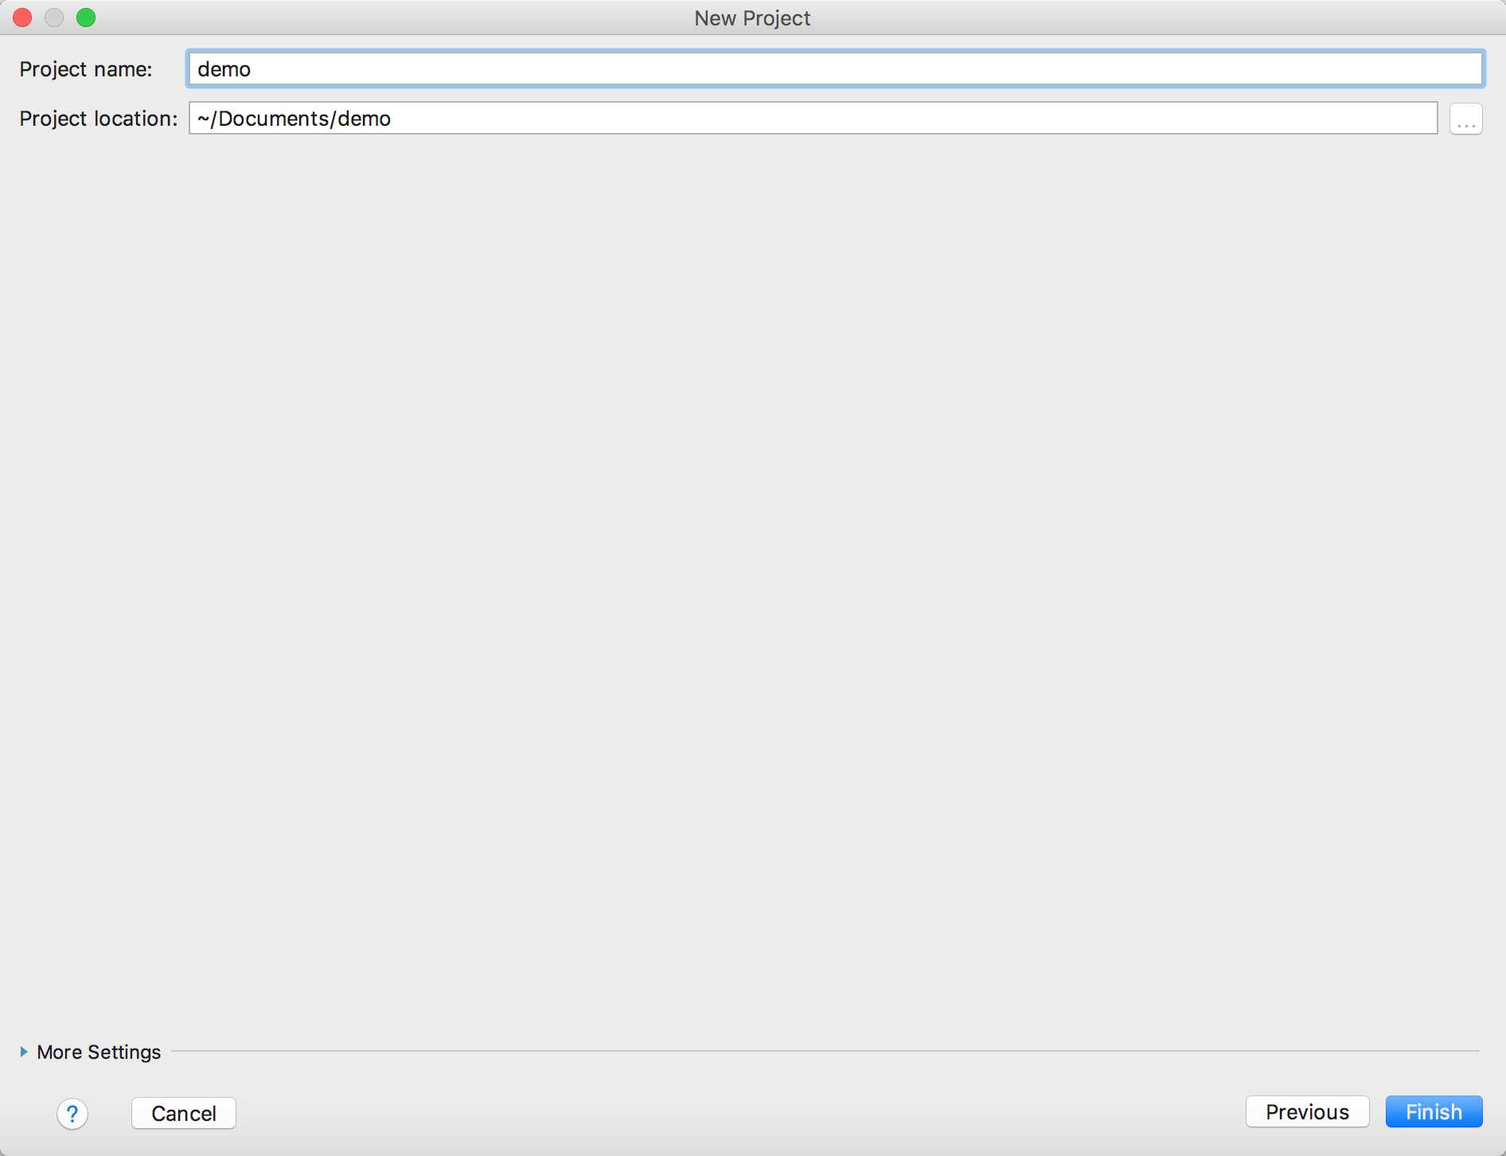Viewport: 1506px width, 1156px height.
Task: Open the browse folder ellipsis button
Action: (1465, 119)
